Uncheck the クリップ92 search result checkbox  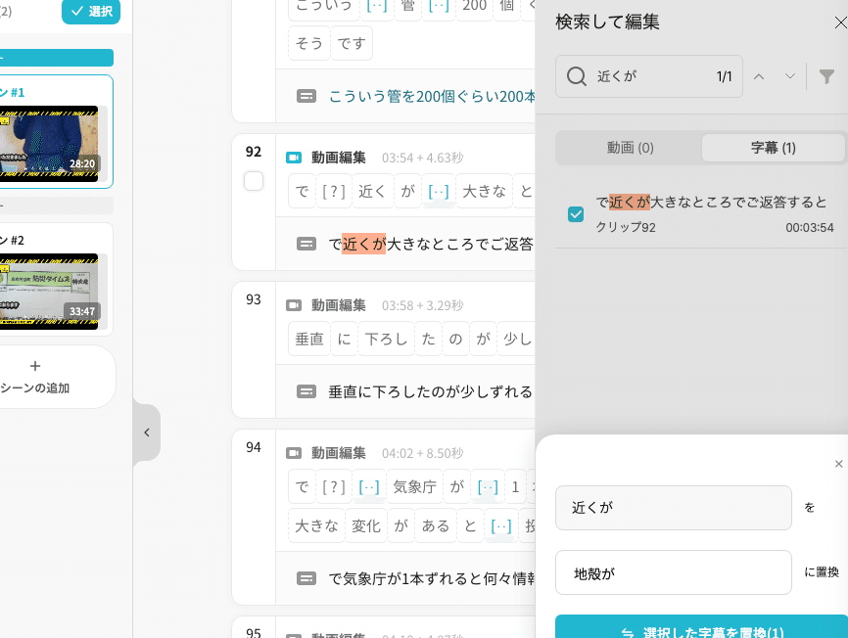[576, 213]
